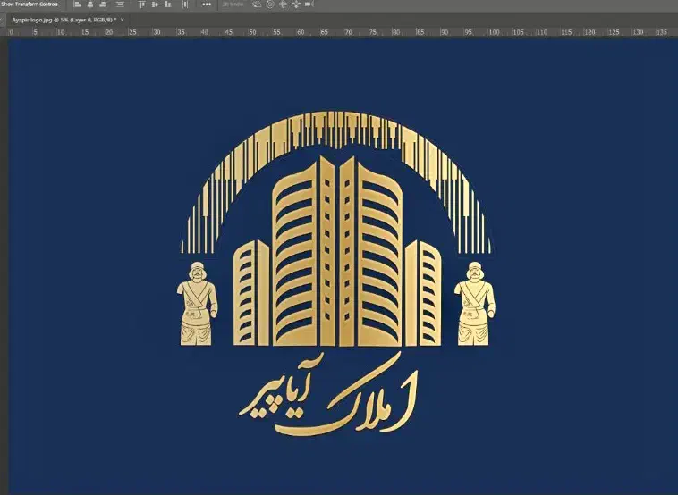Close the Ayspir logo.jpg document tab
This screenshot has height=495, width=678.
123,20
